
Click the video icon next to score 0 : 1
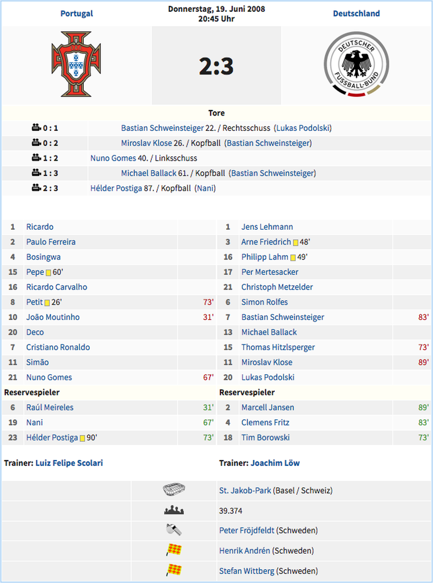click(36, 128)
